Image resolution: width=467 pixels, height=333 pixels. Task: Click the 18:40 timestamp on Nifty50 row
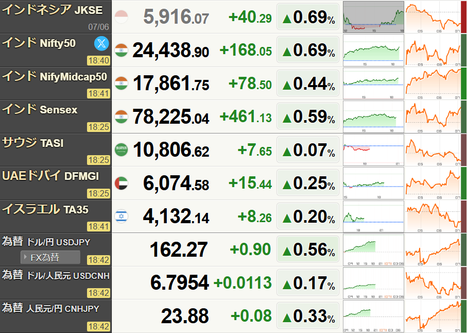98,60
